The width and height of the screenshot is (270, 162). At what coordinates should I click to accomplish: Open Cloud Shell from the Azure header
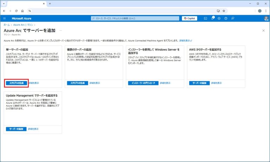pos(206,18)
